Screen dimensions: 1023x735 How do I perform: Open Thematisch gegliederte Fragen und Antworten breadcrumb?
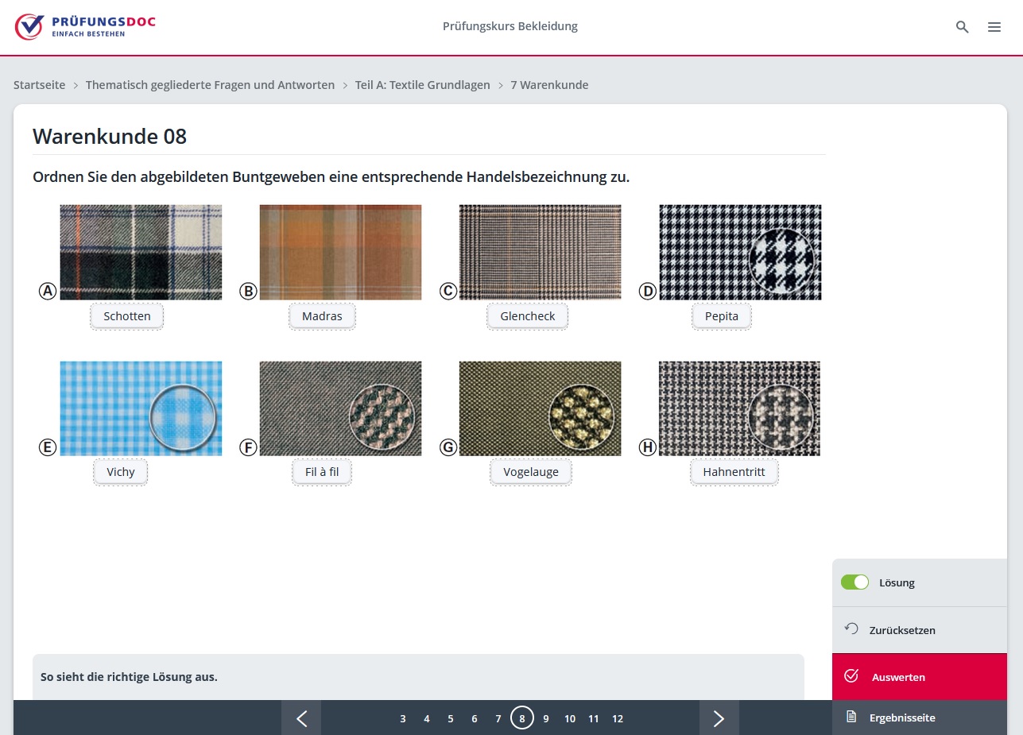(x=210, y=85)
